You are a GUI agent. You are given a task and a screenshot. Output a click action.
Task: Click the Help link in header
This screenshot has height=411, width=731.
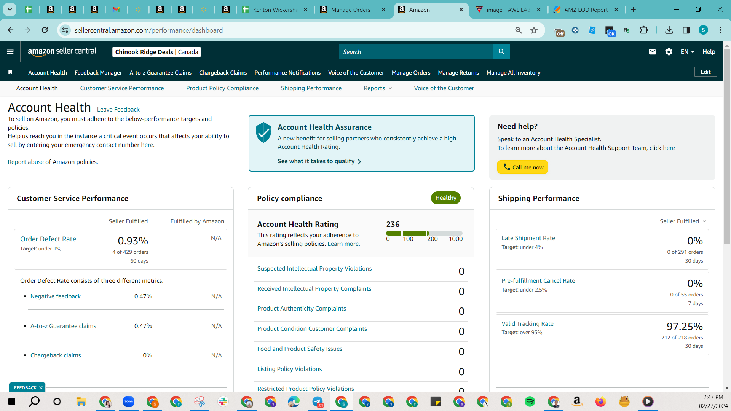click(x=709, y=52)
